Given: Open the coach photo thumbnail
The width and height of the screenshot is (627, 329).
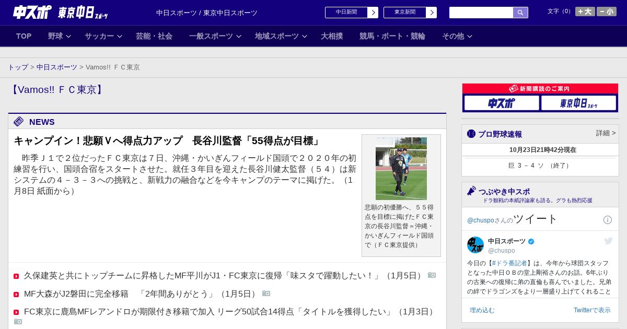Looking at the screenshot, I should [401, 169].
